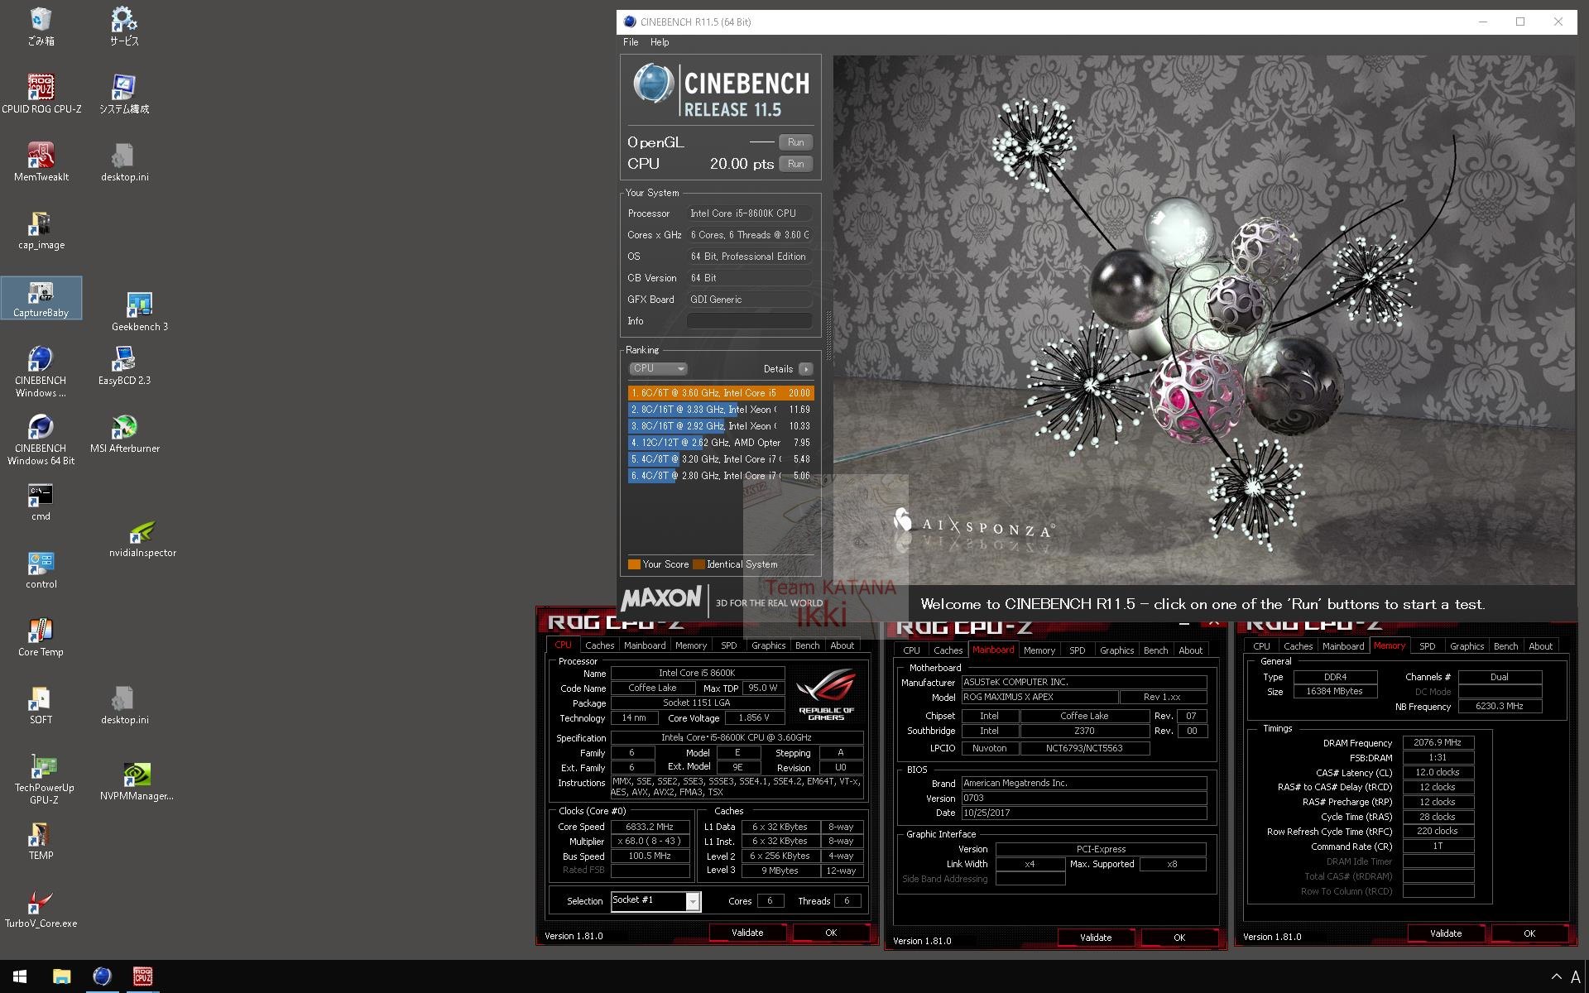This screenshot has width=1589, height=993.
Task: Open SPD tab in Mainboard CPU-Z window
Action: click(1077, 650)
